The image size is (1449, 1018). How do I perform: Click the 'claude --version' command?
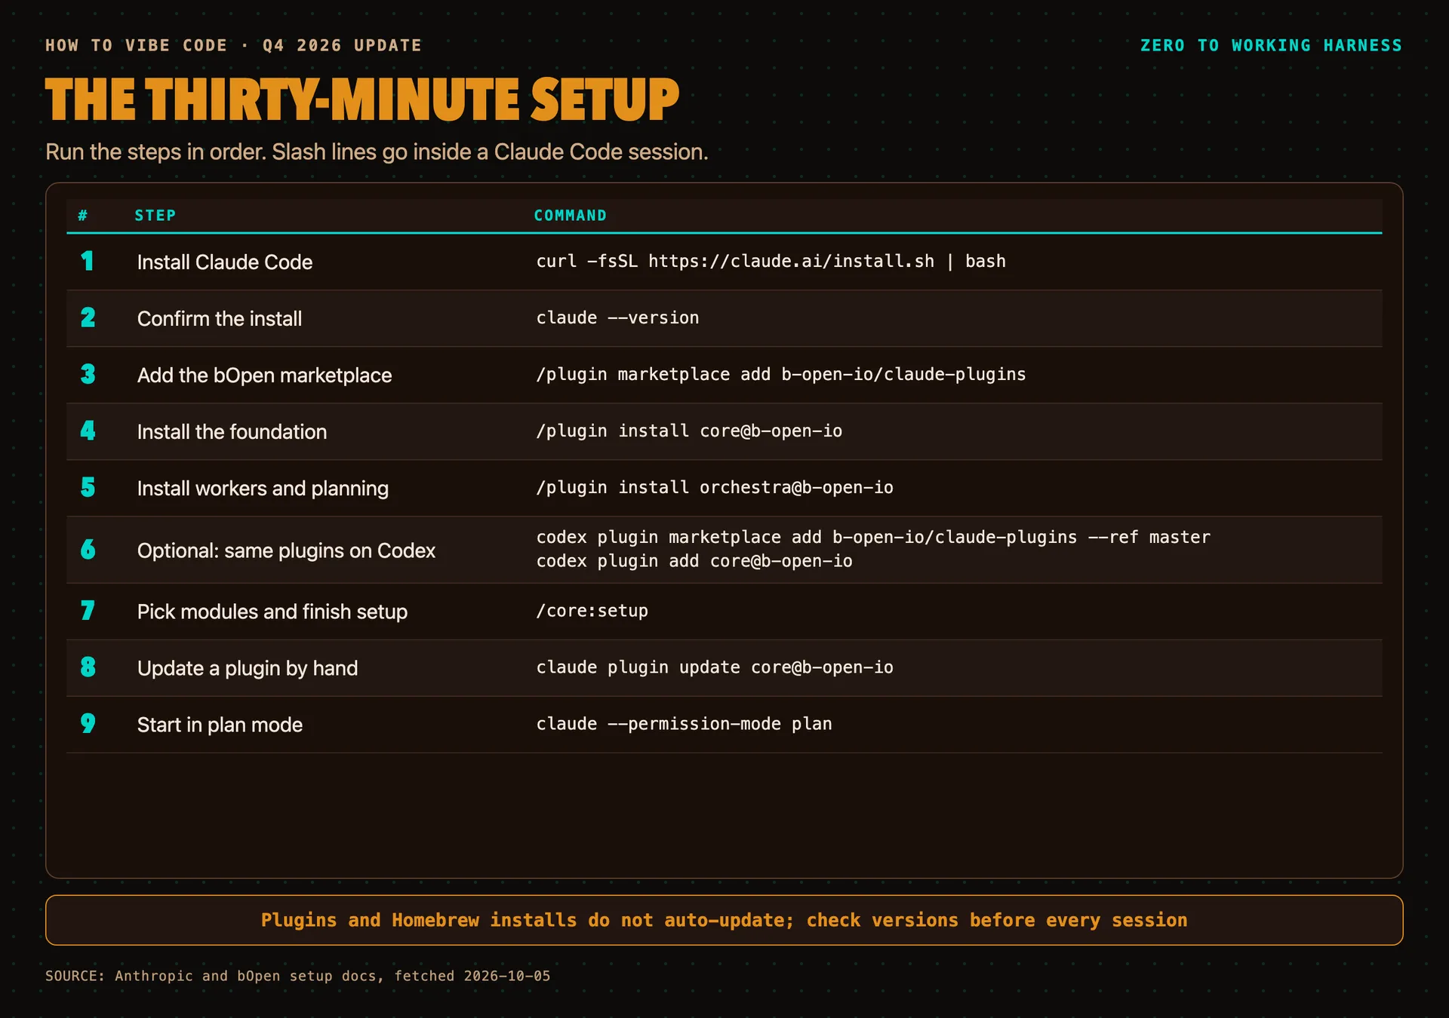pyautogui.click(x=617, y=317)
